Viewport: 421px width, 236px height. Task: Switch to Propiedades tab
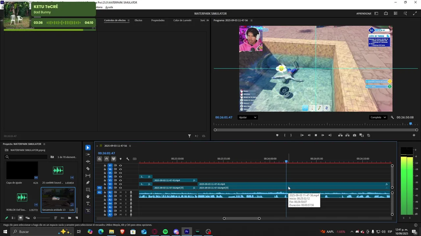point(158,20)
